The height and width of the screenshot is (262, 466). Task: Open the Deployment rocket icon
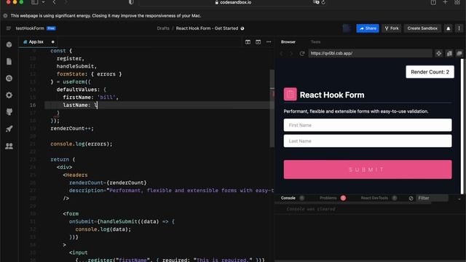[9, 129]
